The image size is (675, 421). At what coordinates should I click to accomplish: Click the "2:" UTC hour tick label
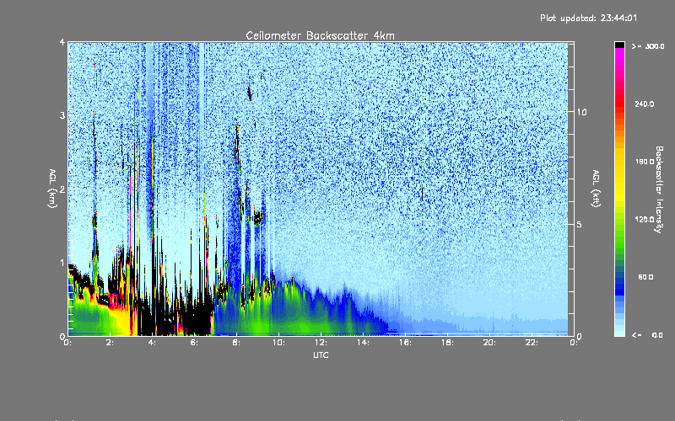pyautogui.click(x=110, y=343)
